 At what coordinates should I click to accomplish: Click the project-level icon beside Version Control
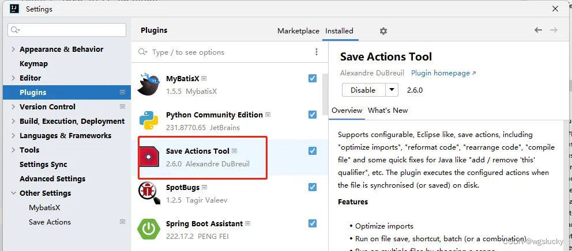(x=123, y=107)
